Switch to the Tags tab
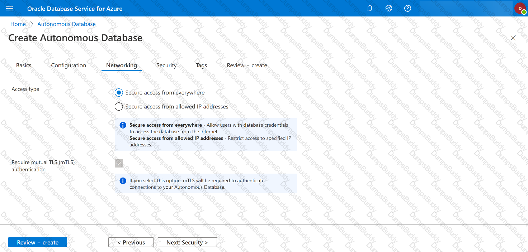Image resolution: width=528 pixels, height=252 pixels. click(202, 66)
